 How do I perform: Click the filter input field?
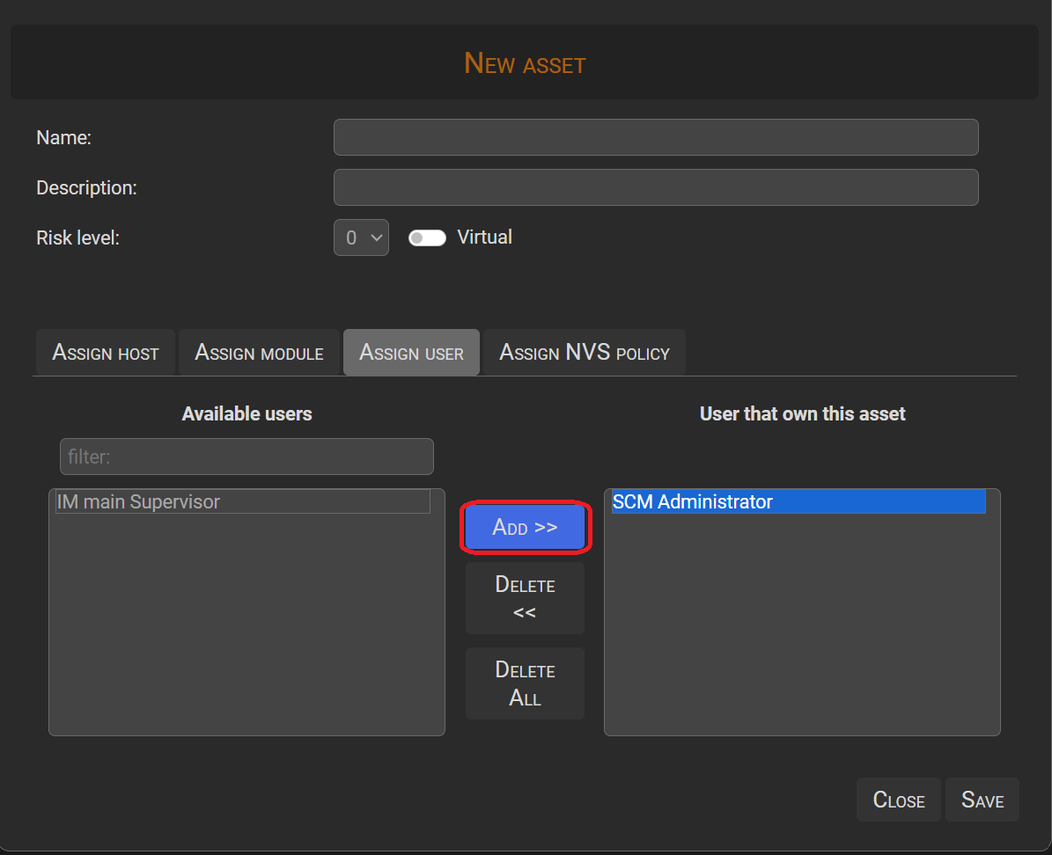246,456
